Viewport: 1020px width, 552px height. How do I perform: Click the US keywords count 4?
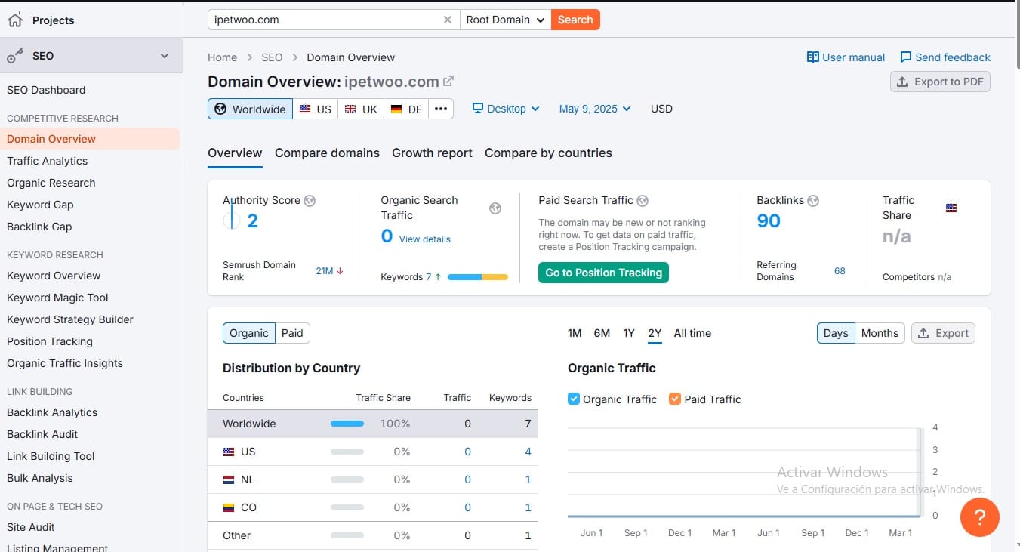coord(528,452)
